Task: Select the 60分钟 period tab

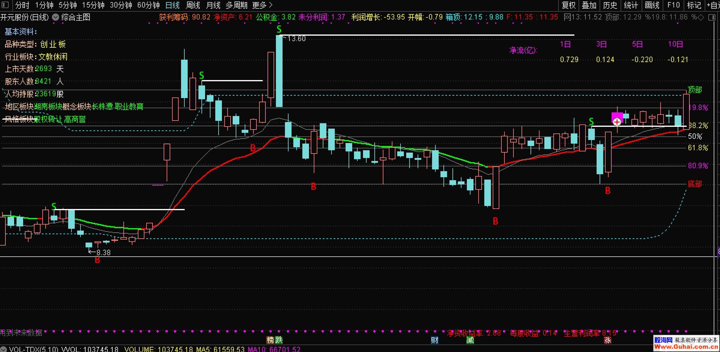Action: tap(148, 5)
